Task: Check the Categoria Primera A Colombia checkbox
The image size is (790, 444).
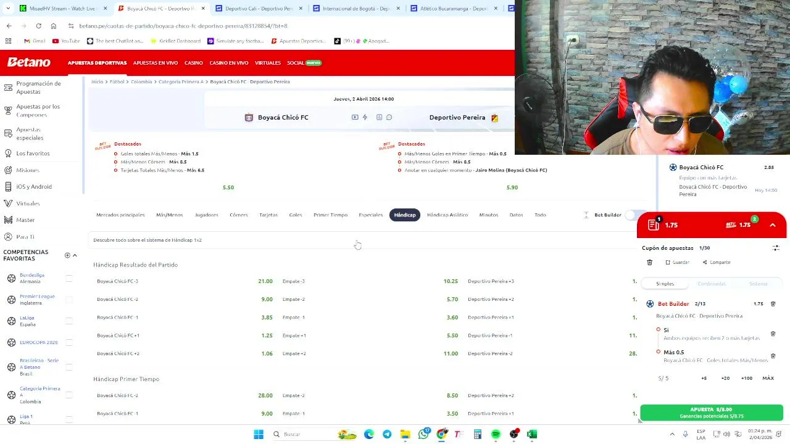Action: (x=69, y=395)
